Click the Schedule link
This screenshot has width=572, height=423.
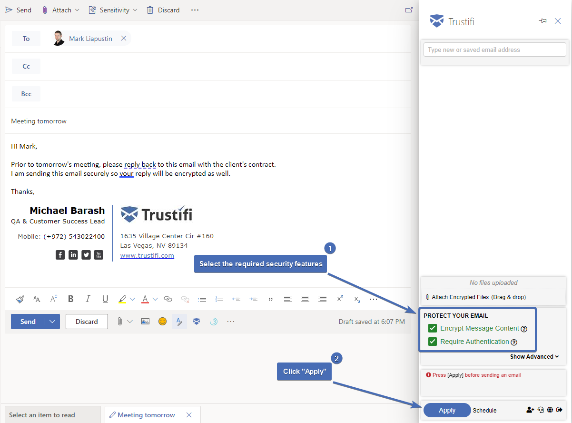click(484, 411)
